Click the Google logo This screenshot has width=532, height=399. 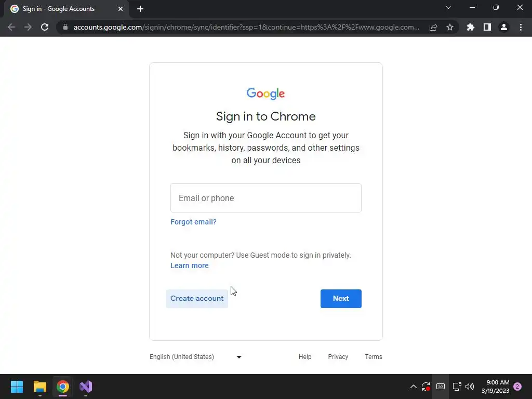265,94
